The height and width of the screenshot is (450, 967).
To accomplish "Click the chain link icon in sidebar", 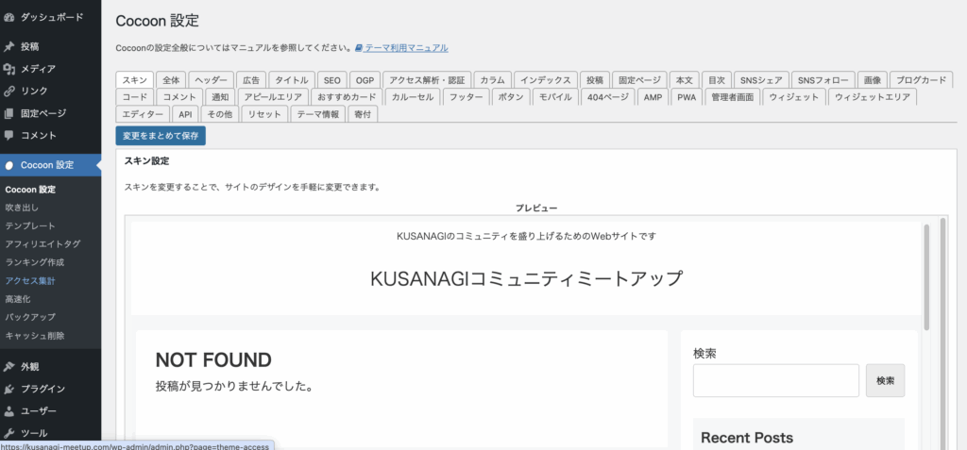I will [9, 92].
